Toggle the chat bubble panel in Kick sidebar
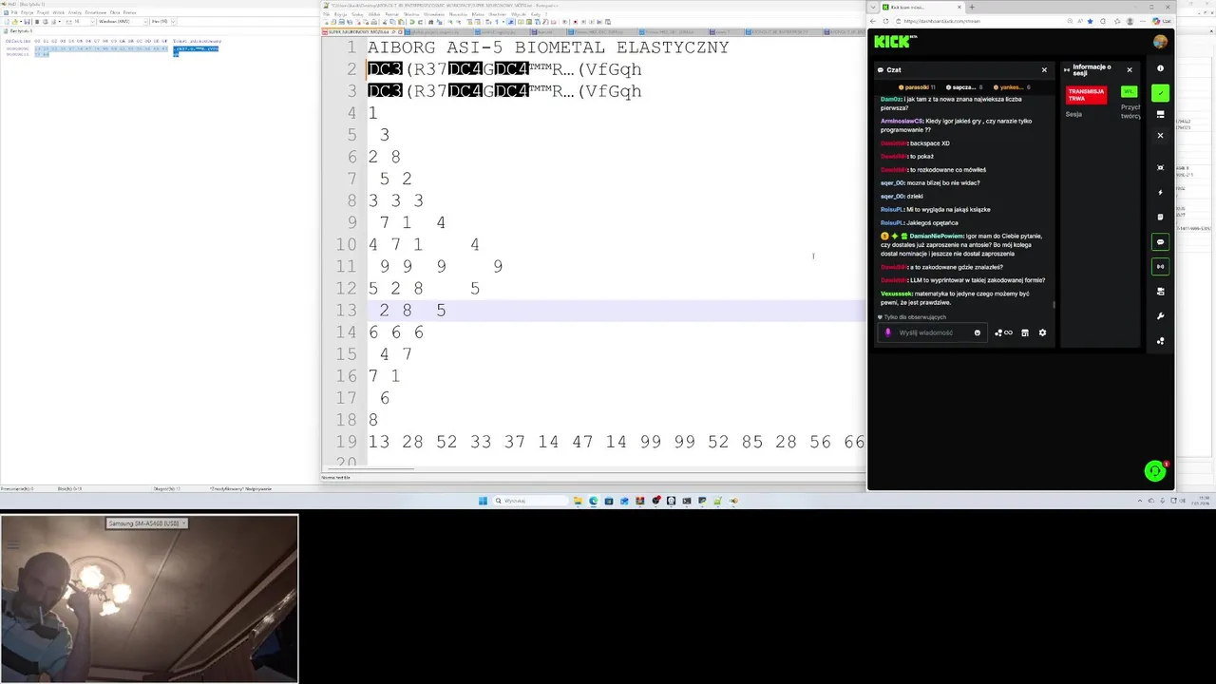Screen dimensions: 1216x684 click(x=1160, y=242)
